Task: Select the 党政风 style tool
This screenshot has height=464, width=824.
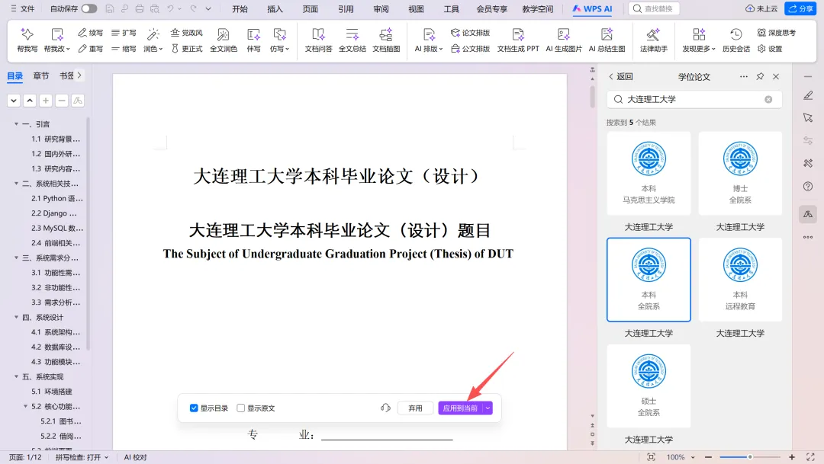Action: coord(187,33)
